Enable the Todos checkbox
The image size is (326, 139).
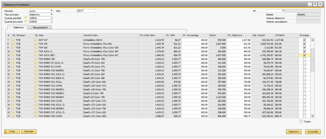(x=301, y=122)
